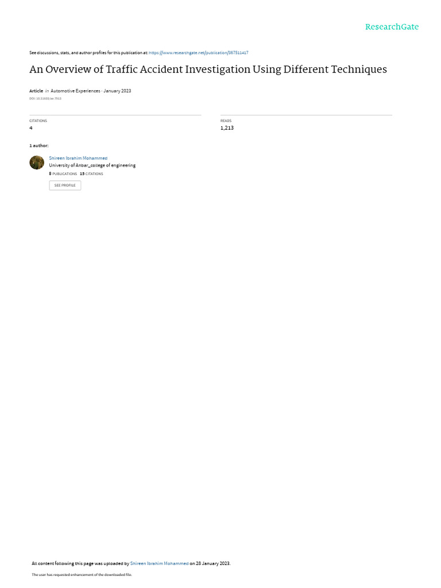Click the citations count of 4
Viewport: 441px width, 588px height.
[31, 128]
